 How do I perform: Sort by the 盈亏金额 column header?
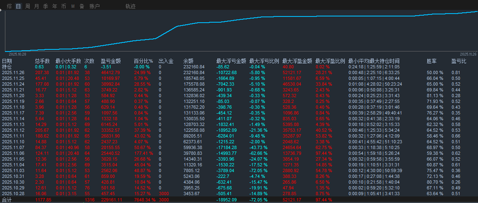111,61
